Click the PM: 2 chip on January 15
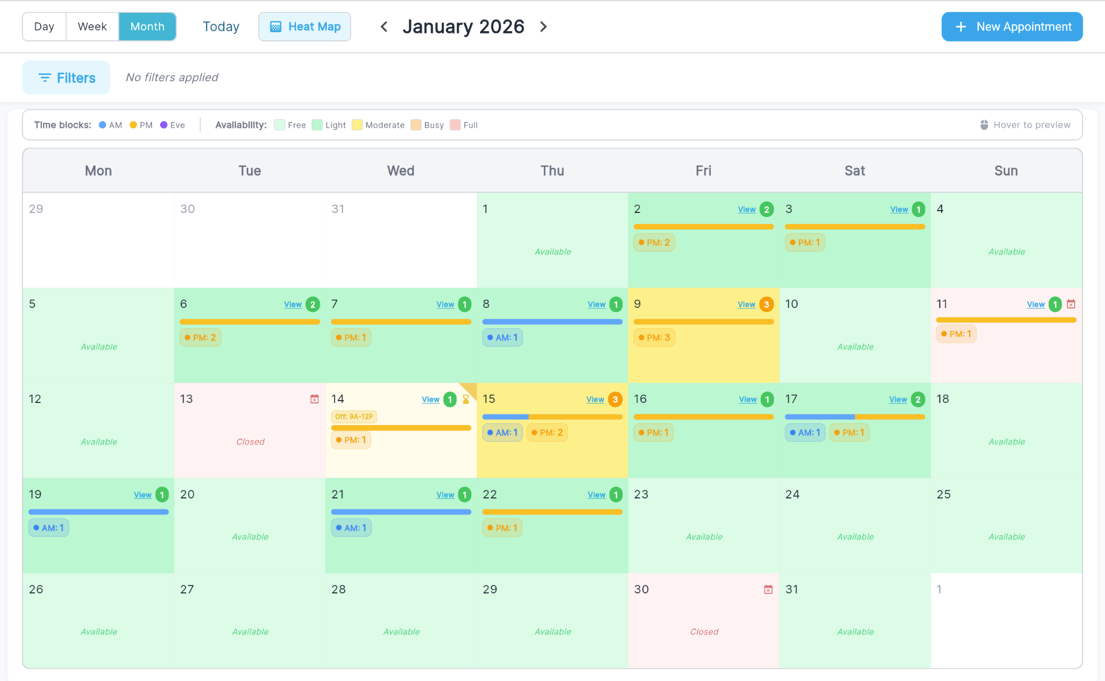1105x681 pixels. pos(547,433)
